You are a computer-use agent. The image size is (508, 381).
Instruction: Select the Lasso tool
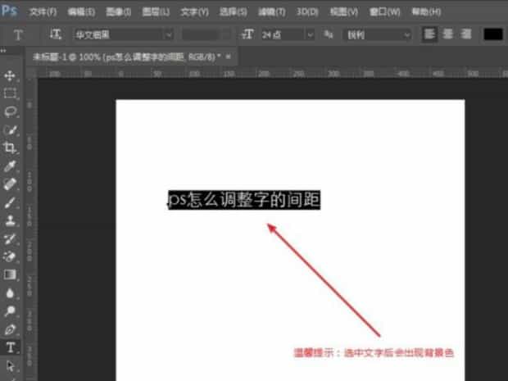(x=11, y=111)
